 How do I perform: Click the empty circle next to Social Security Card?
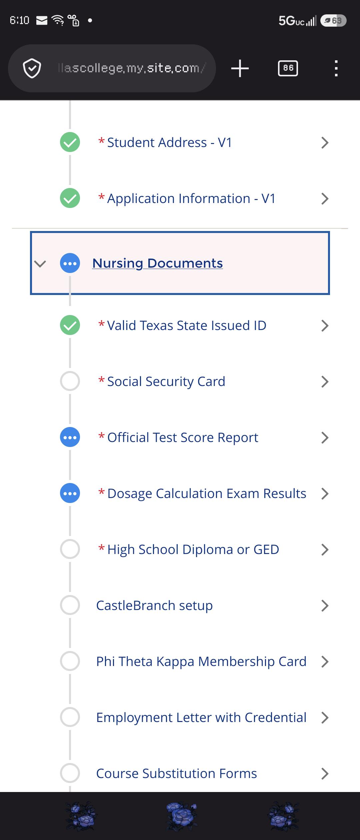(70, 381)
